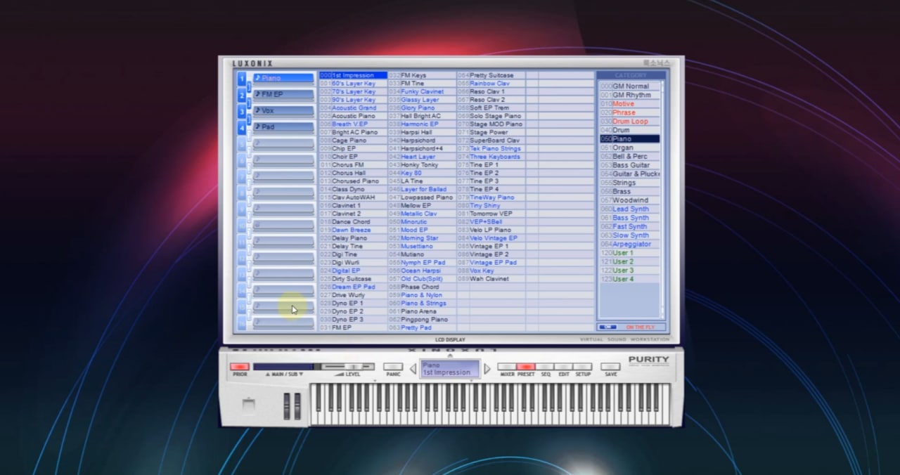The image size is (900, 475).
Task: Select Motive category
Action: (x=629, y=104)
